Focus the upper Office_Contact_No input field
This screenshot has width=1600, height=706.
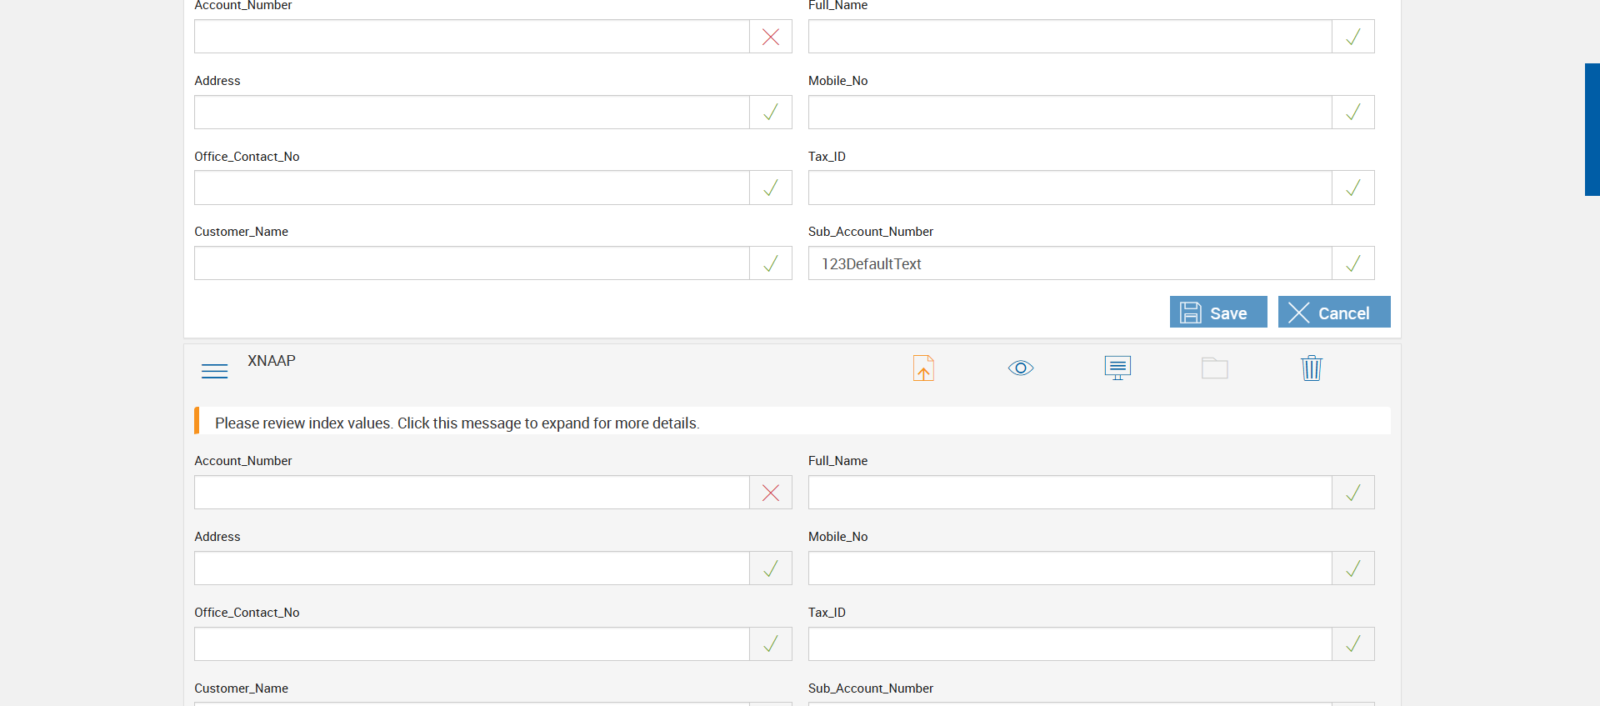[x=472, y=188]
